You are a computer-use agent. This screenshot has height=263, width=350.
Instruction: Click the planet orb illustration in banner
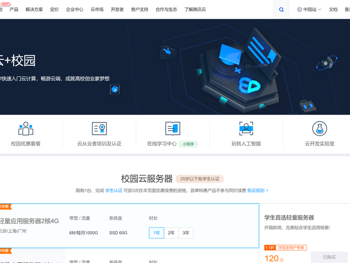pyautogui.click(x=326, y=63)
